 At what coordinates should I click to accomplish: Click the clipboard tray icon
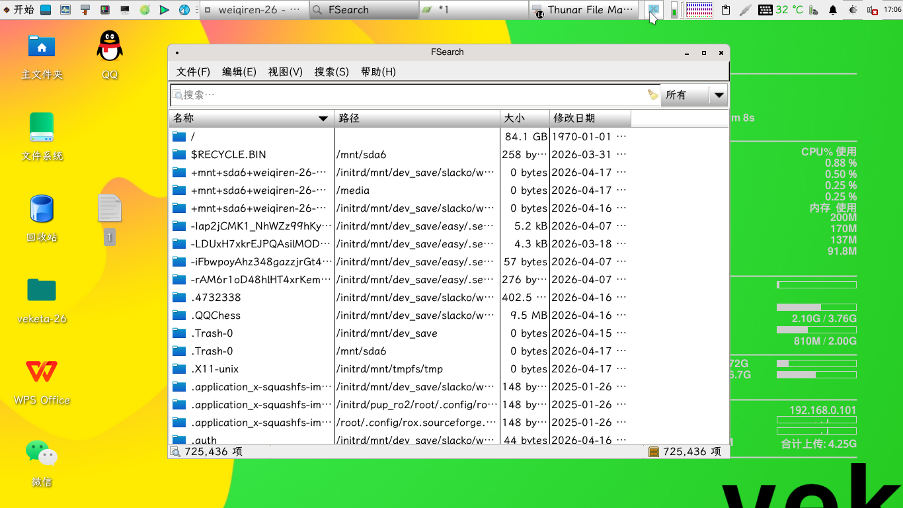(x=726, y=10)
